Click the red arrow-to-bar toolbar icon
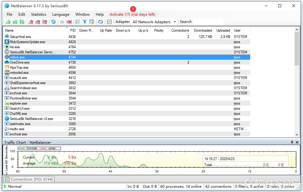303x192 pixels. pos(69,22)
